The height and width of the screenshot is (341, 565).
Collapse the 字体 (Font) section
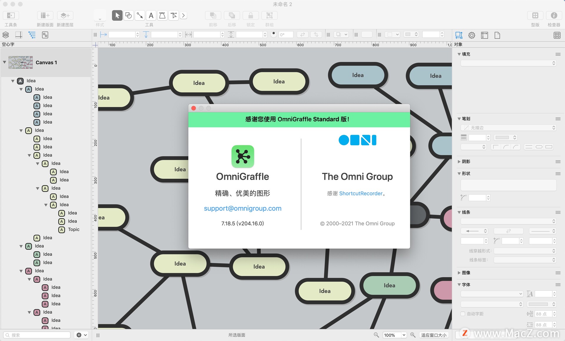click(x=459, y=285)
